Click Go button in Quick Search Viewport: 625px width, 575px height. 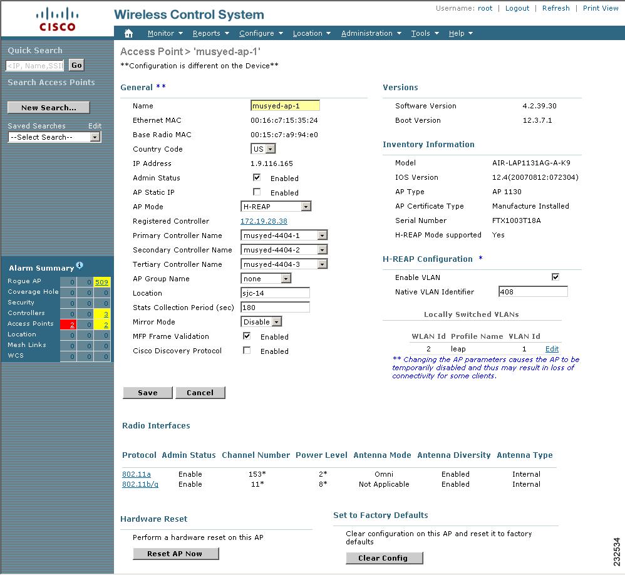[76, 65]
